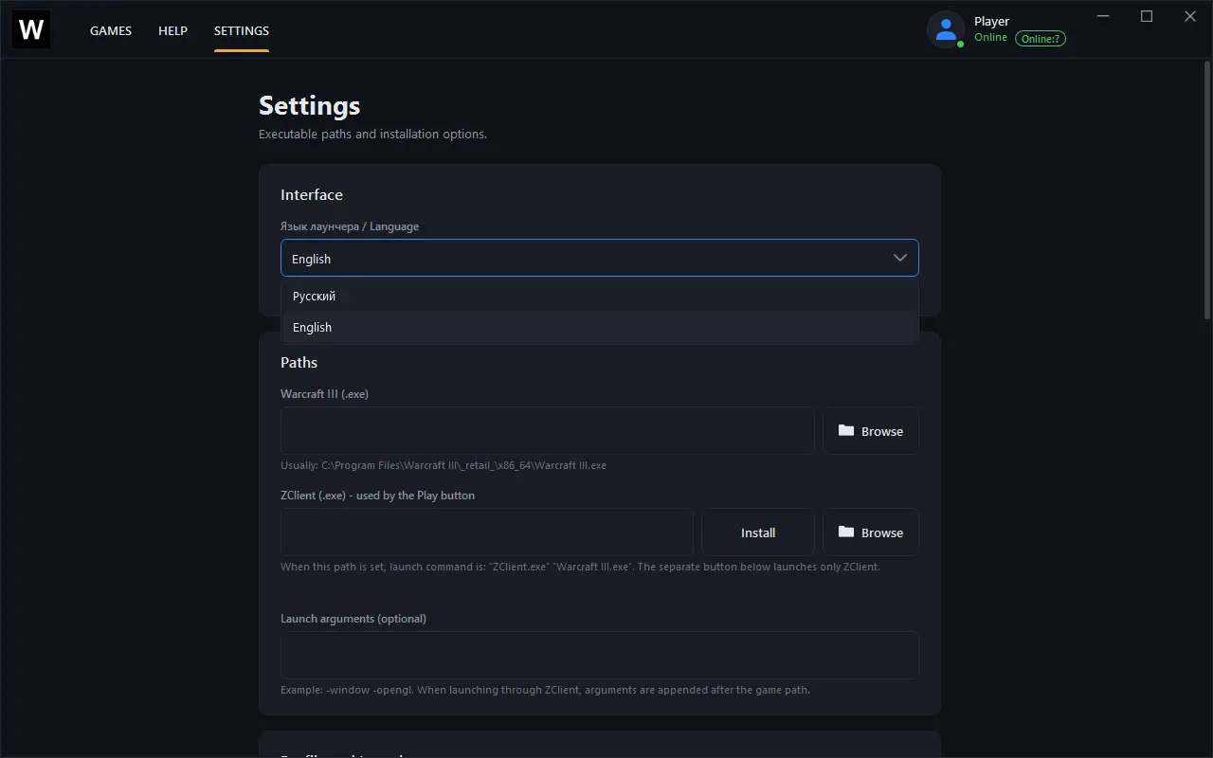The height and width of the screenshot is (758, 1213).
Task: Focus the ZClient (.exe) path field
Action: (487, 532)
